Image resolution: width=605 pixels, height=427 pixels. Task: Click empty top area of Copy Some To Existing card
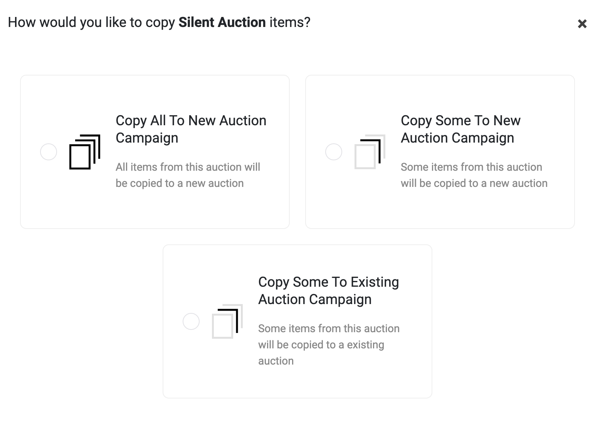[297, 258]
